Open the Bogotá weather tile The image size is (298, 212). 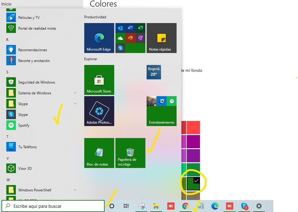[x=154, y=72]
